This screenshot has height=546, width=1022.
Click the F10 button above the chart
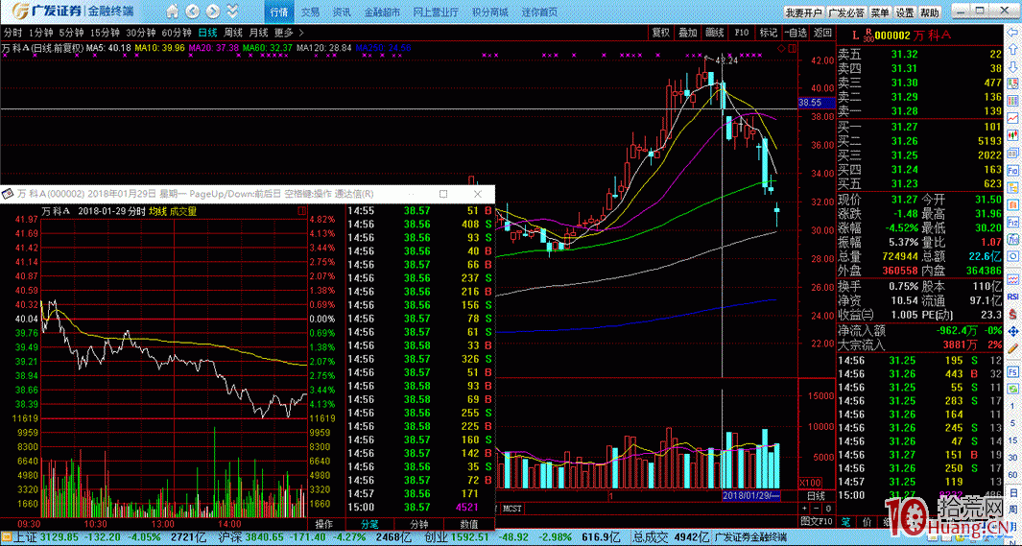coord(741,33)
